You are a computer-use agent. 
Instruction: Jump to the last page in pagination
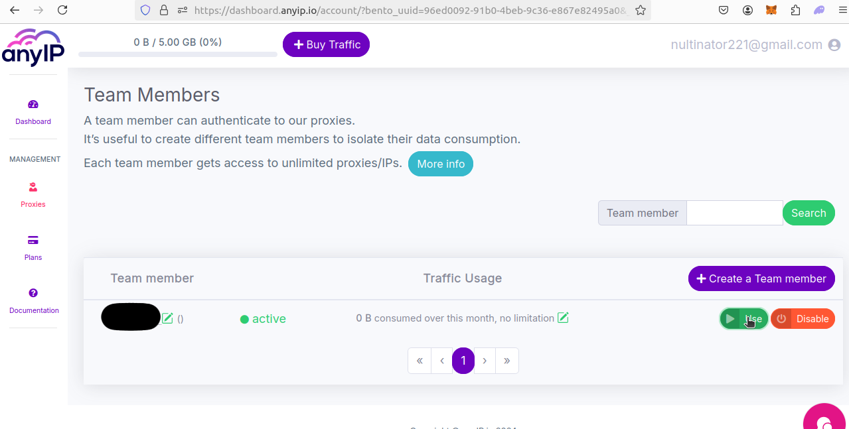tap(507, 361)
